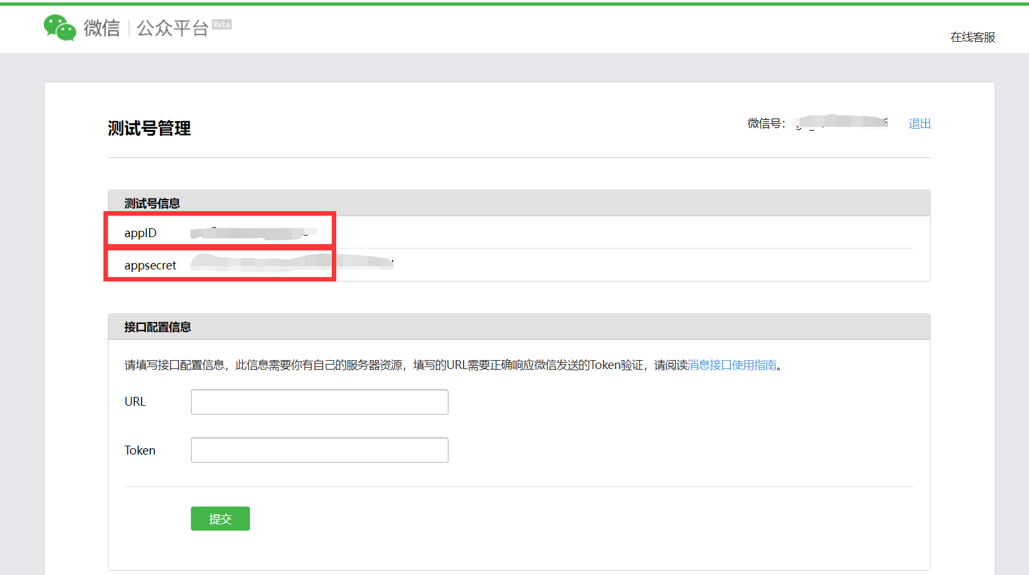The image size is (1029, 575).
Task: Open 在线客服 online support link
Action: pyautogui.click(x=973, y=37)
